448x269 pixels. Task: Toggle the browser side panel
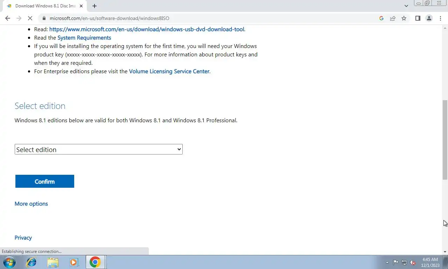(x=418, y=18)
